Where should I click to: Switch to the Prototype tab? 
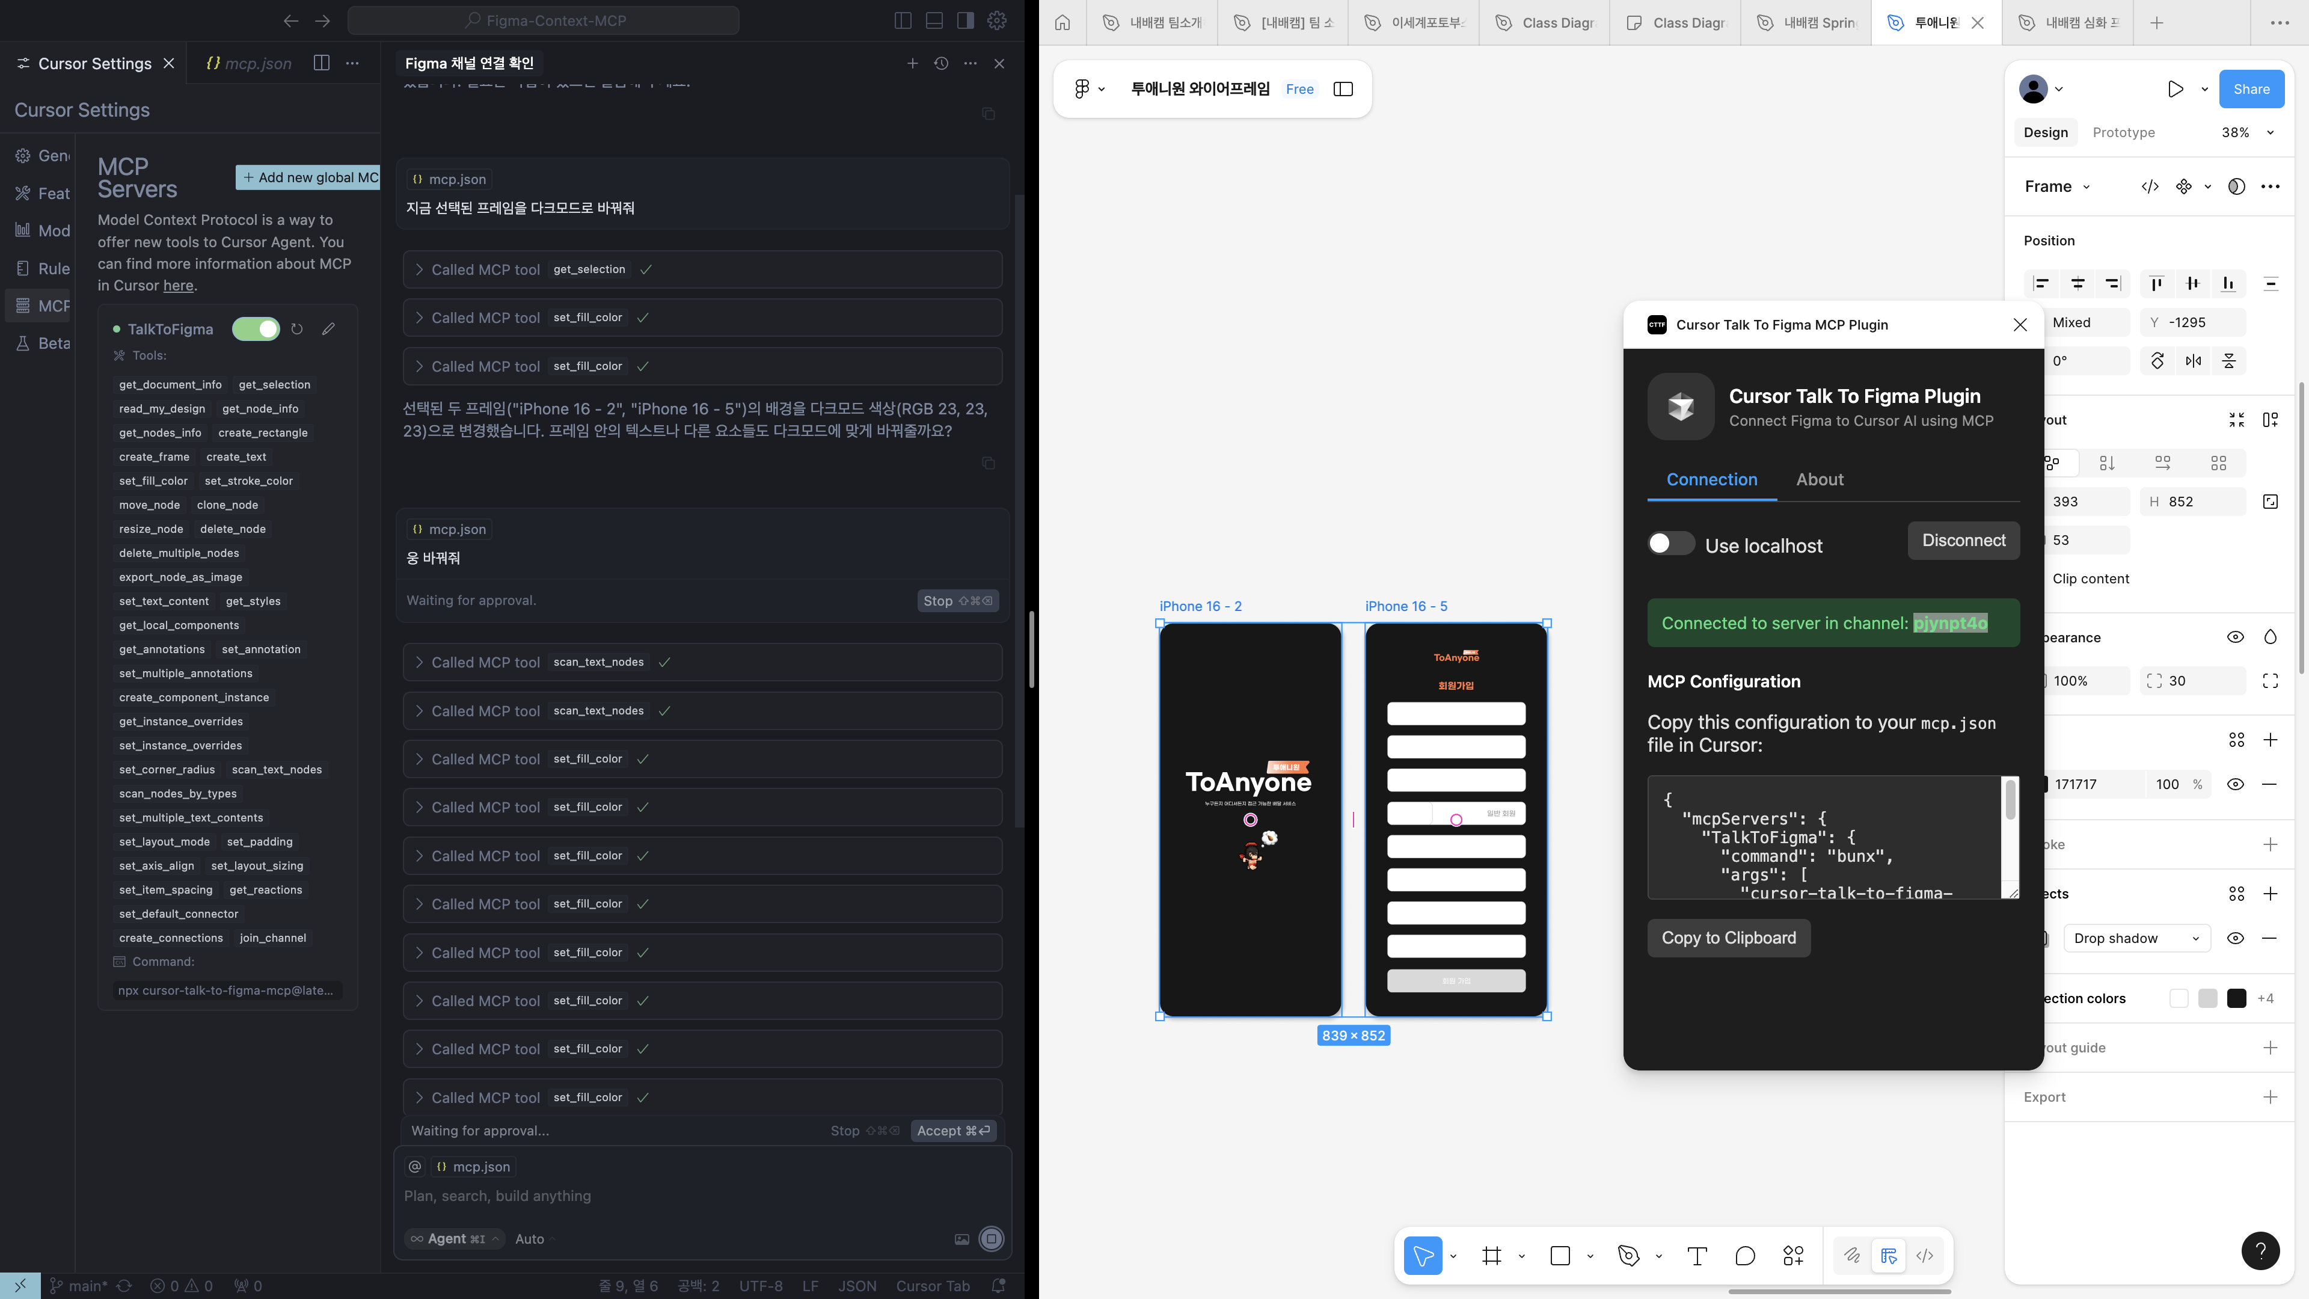pyautogui.click(x=2123, y=133)
